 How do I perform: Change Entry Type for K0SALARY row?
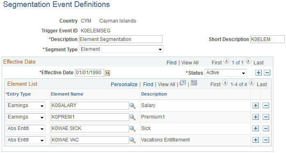click(25, 105)
